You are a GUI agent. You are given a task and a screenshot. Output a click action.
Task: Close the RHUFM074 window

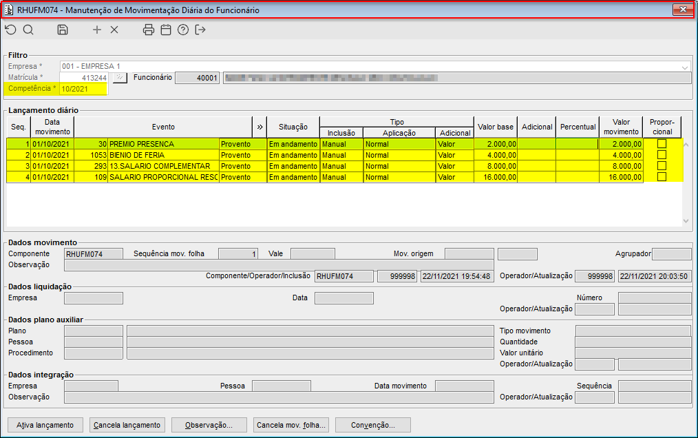(683, 10)
